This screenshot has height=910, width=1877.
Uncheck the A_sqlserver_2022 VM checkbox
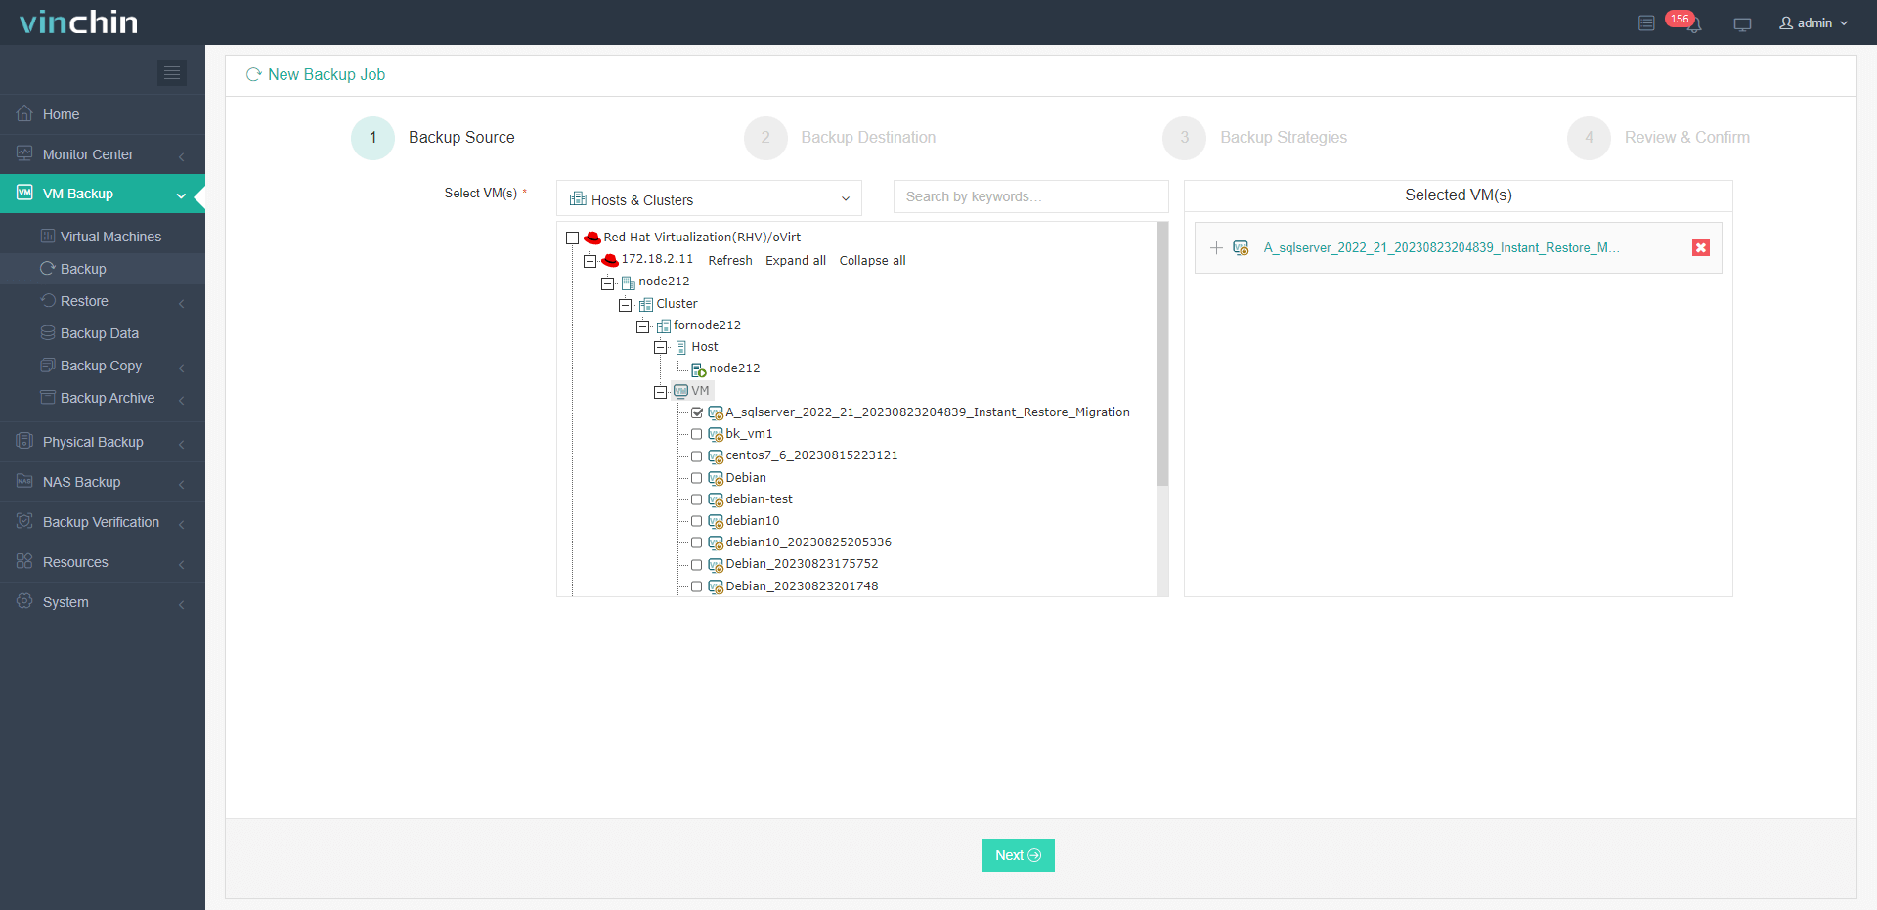click(x=697, y=412)
